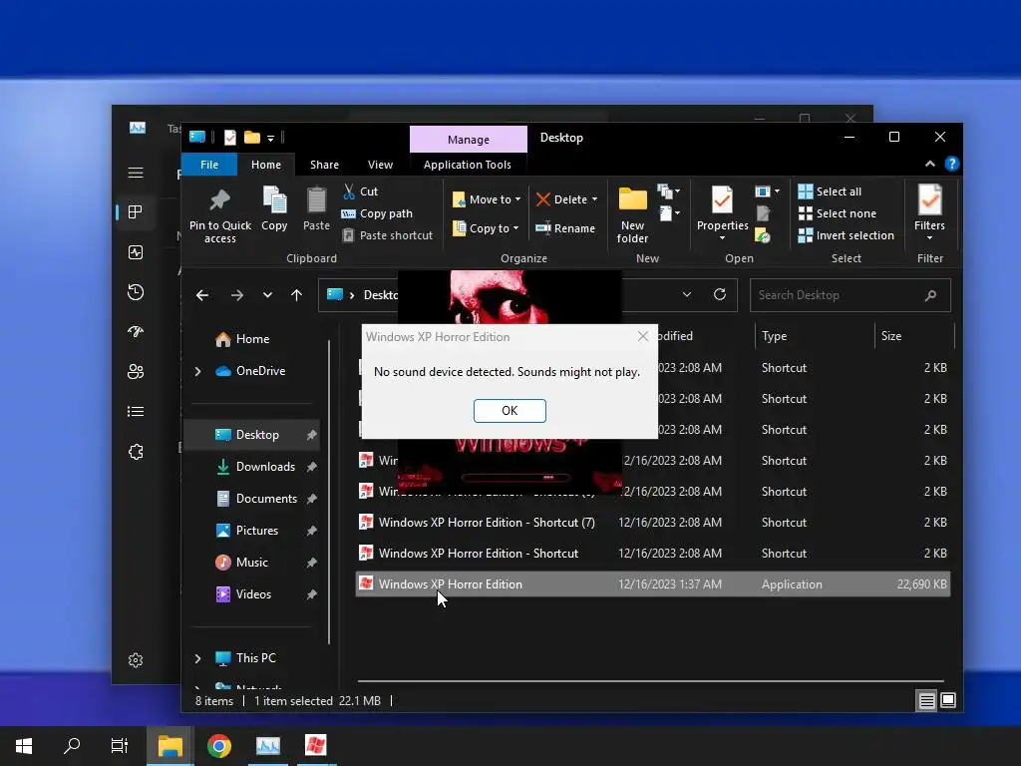Open the File tab
Screen dimensions: 1021x766
coord(209,165)
